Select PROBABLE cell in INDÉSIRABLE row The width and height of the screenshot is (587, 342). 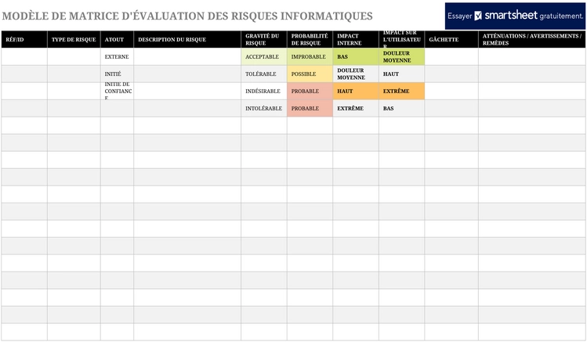[310, 92]
